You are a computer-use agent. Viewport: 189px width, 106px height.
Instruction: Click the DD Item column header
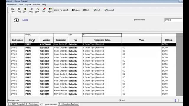169,40
